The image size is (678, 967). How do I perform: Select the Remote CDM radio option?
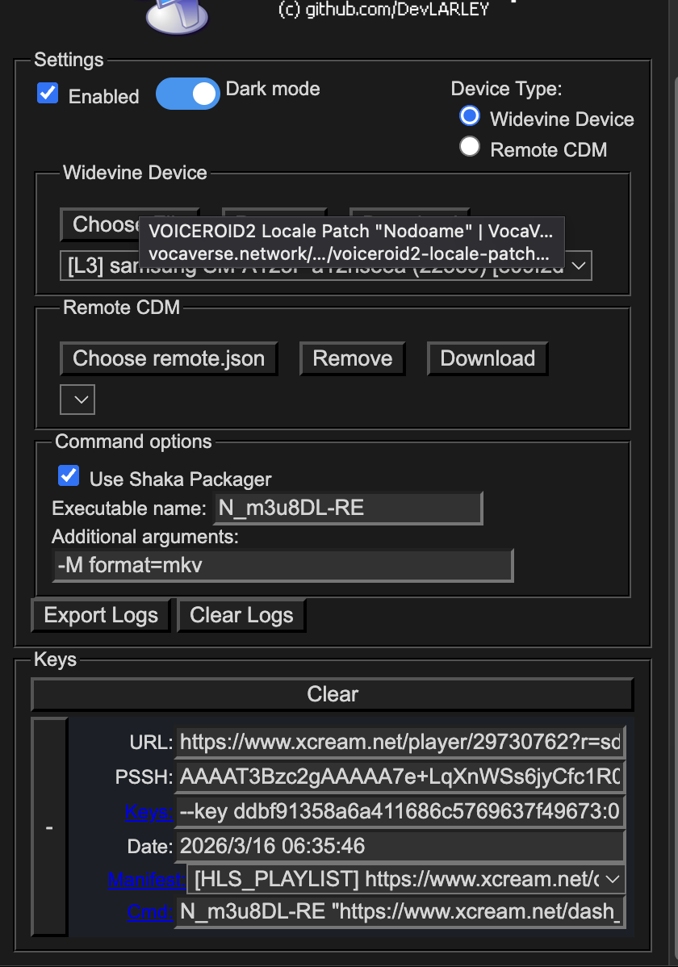pos(470,148)
